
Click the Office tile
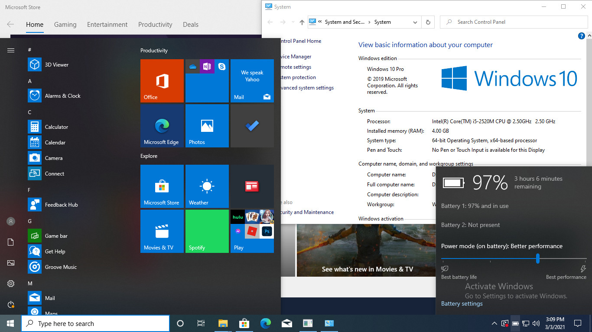[x=162, y=81]
